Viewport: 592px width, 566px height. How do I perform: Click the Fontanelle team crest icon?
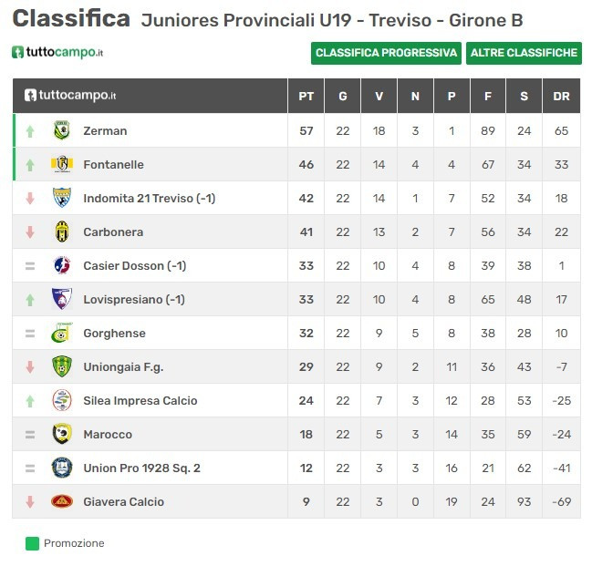coord(61,164)
